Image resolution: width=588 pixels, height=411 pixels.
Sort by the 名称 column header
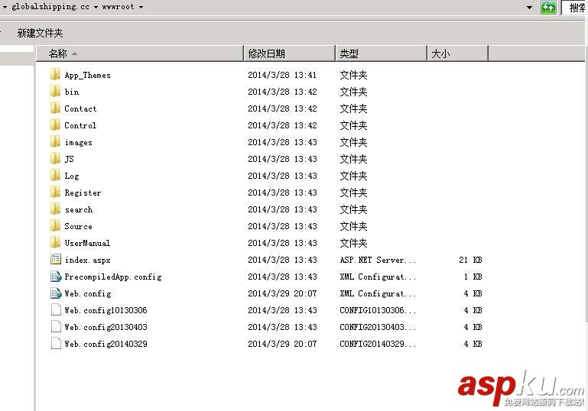(140, 53)
